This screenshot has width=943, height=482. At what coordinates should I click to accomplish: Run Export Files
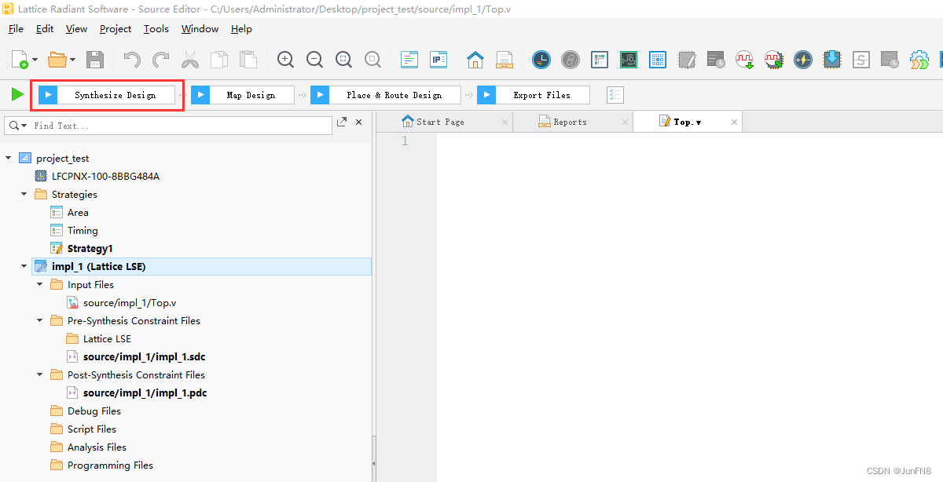click(x=533, y=95)
